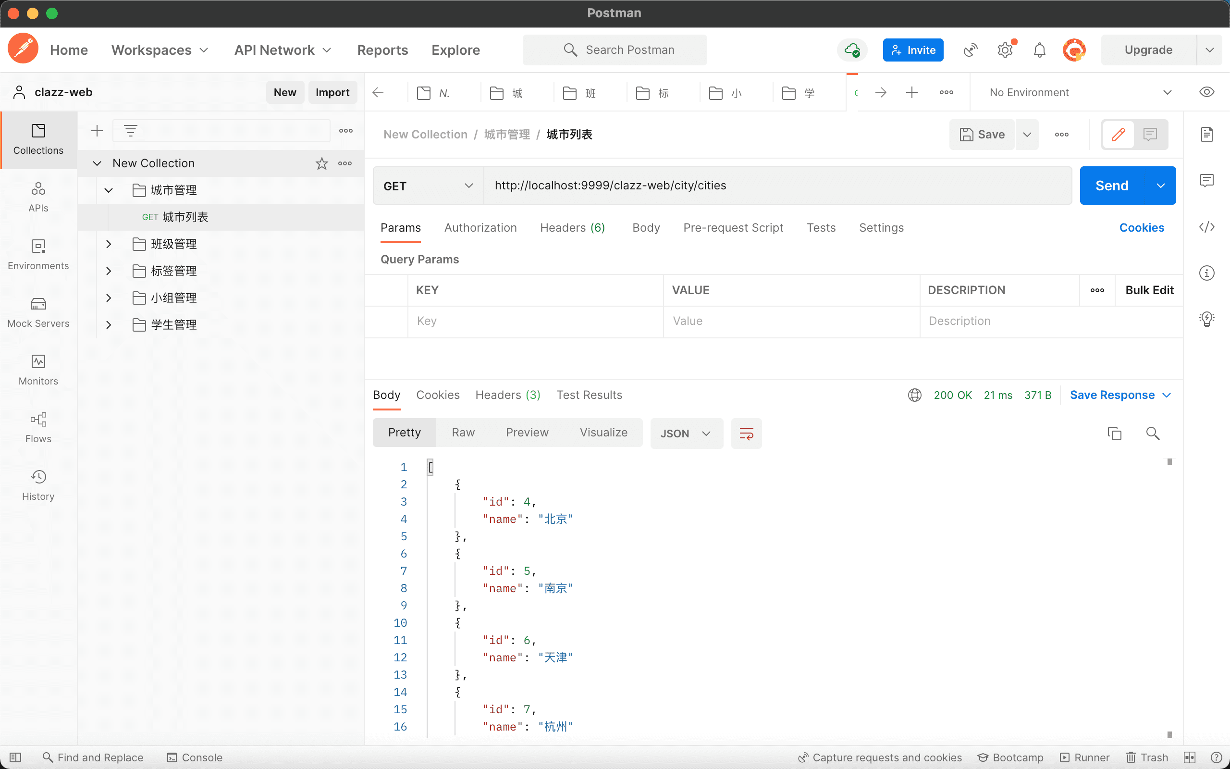
Task: Open Collections in the sidebar
Action: (38, 139)
